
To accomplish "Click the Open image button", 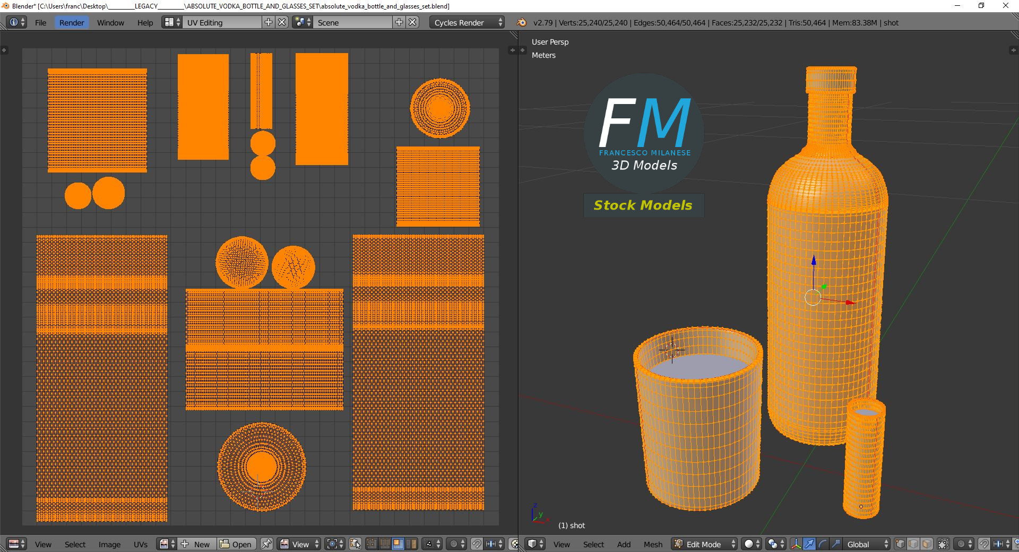I will (x=236, y=544).
